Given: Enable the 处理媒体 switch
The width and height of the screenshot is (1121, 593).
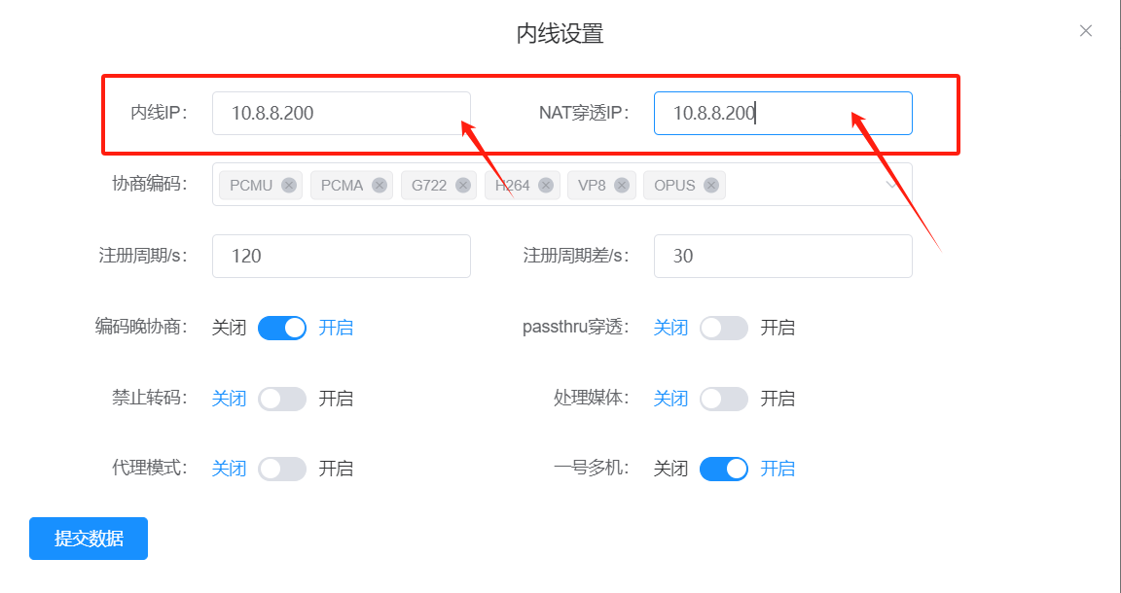Looking at the screenshot, I should pyautogui.click(x=724, y=399).
